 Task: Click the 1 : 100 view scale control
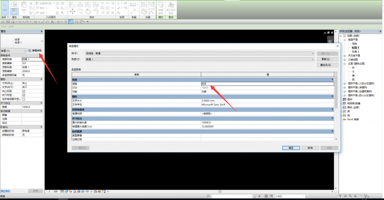pos(53,192)
